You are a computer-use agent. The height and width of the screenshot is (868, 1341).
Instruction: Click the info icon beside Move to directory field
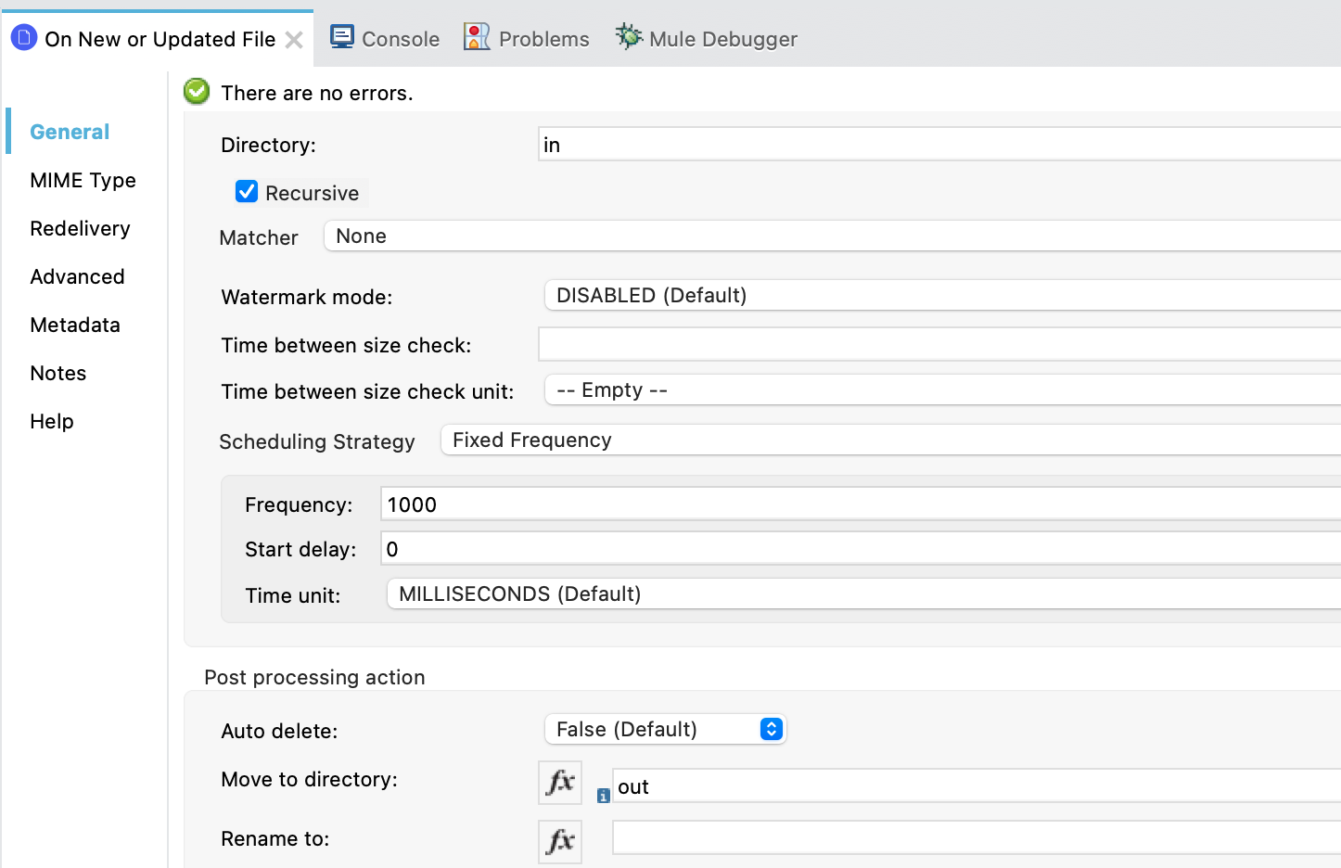(604, 795)
